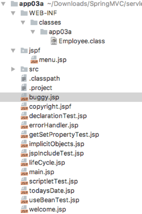Select the classes folder name
Viewport: 142px width, 214px height.
pos(50,22)
